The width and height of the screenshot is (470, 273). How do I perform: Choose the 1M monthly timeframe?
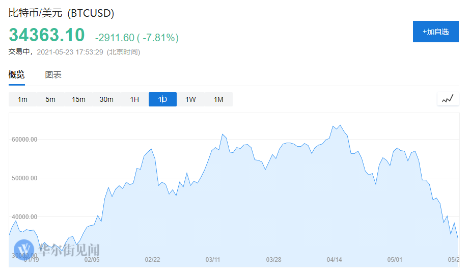click(x=218, y=99)
